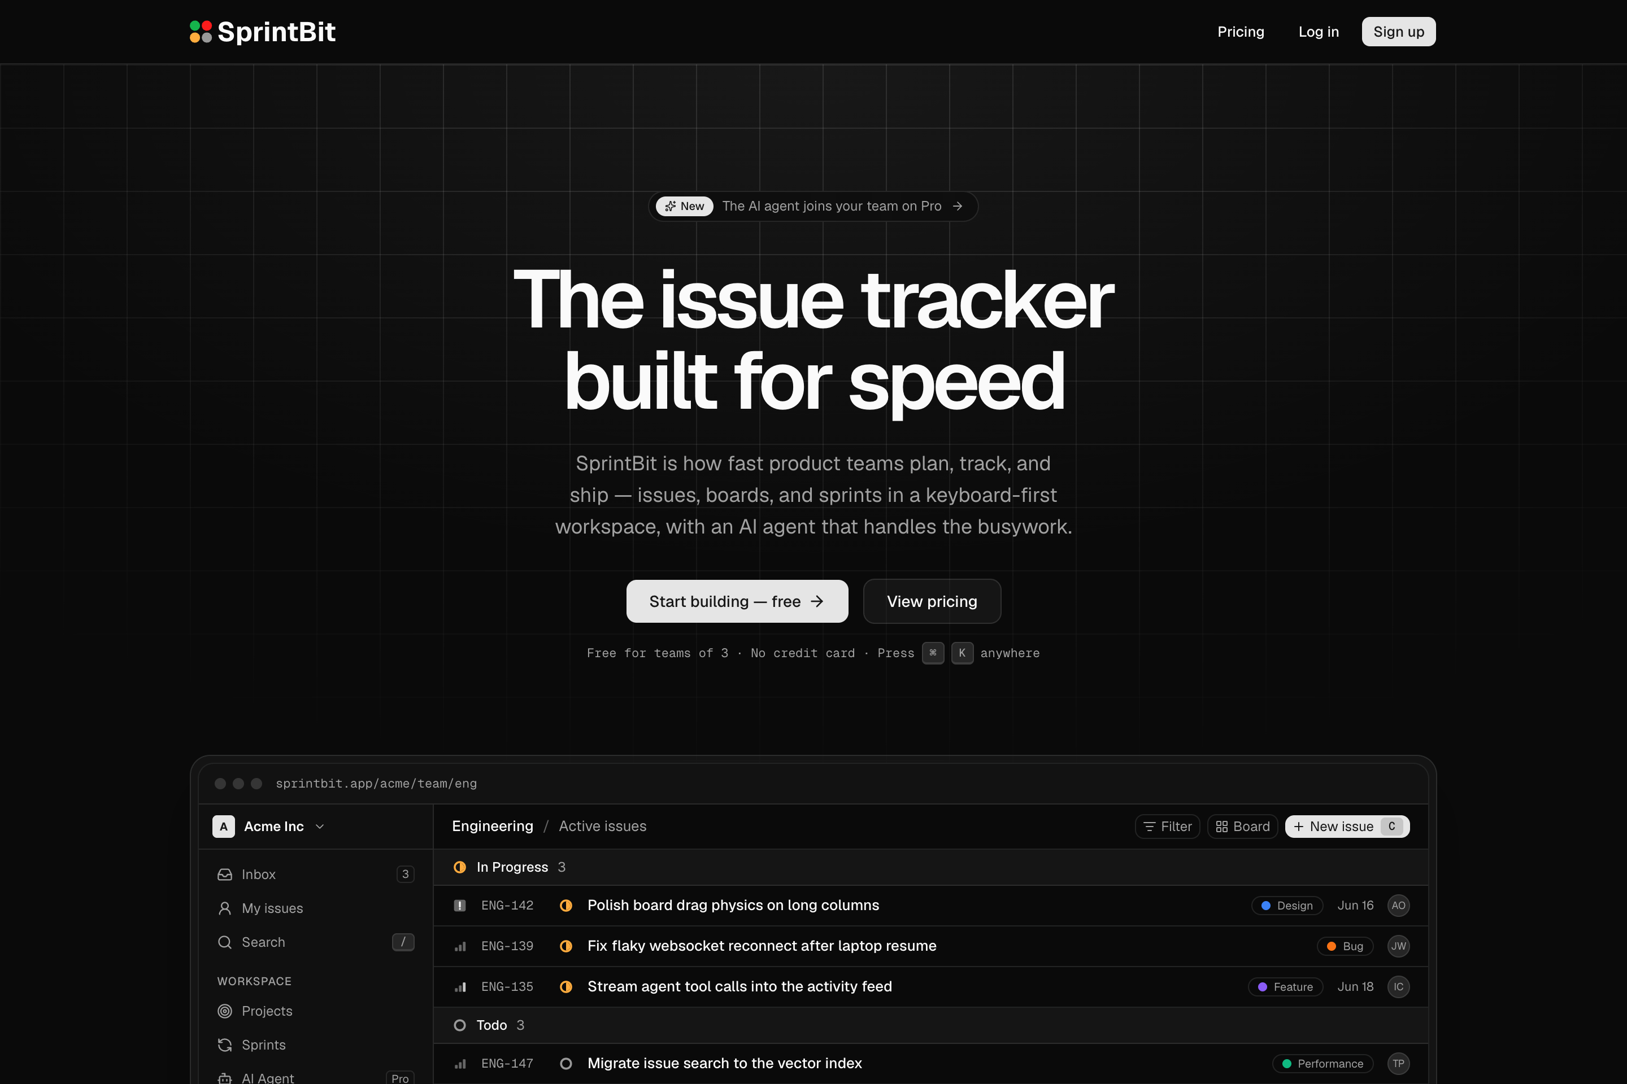The image size is (1627, 1084).
Task: Click the Inbox tray icon
Action: [x=225, y=875]
